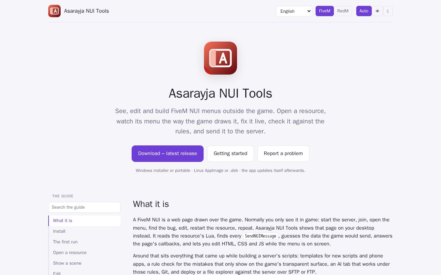Click the Getting started button

[x=230, y=154]
